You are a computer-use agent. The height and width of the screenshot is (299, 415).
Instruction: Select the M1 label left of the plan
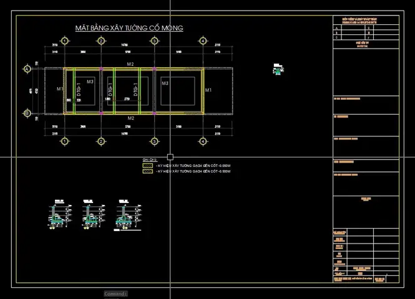tap(60, 89)
